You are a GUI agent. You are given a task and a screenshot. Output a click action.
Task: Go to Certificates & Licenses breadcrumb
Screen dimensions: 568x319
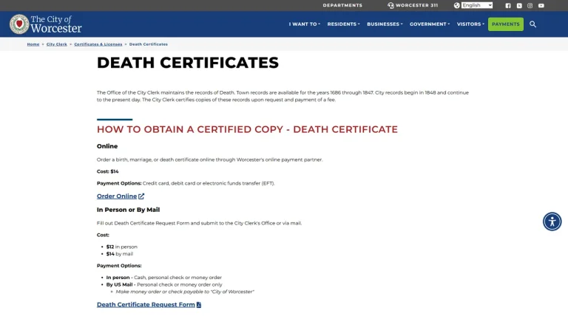point(98,44)
